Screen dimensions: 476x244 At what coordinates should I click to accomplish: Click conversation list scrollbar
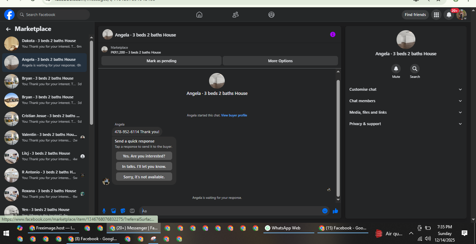[x=91, y=83]
